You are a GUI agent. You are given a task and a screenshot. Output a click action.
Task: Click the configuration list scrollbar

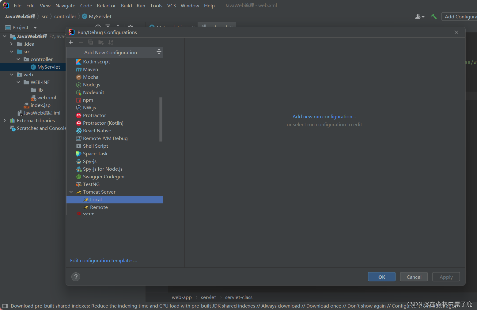[161, 119]
